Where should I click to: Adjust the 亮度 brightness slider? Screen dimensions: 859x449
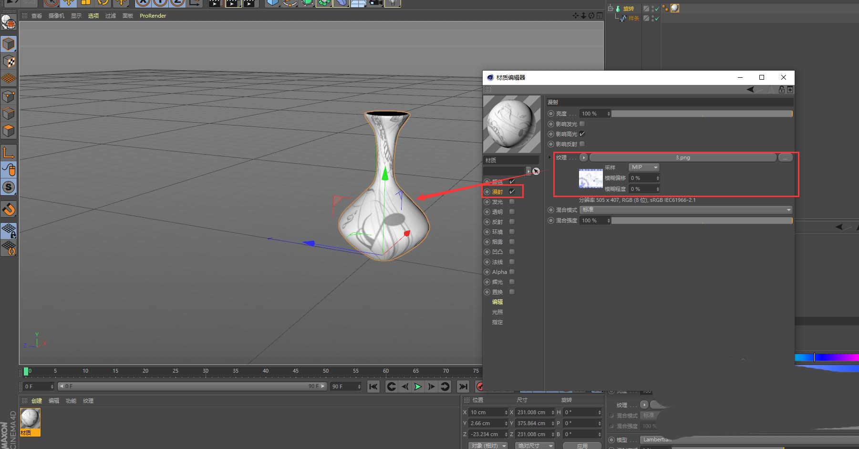(701, 114)
